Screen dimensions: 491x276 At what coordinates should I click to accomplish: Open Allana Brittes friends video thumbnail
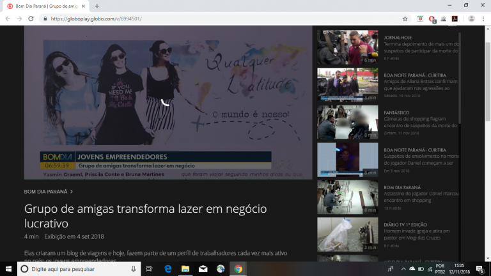[x=348, y=85]
